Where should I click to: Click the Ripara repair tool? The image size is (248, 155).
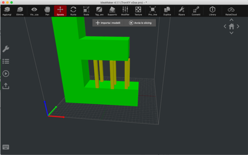182,10
